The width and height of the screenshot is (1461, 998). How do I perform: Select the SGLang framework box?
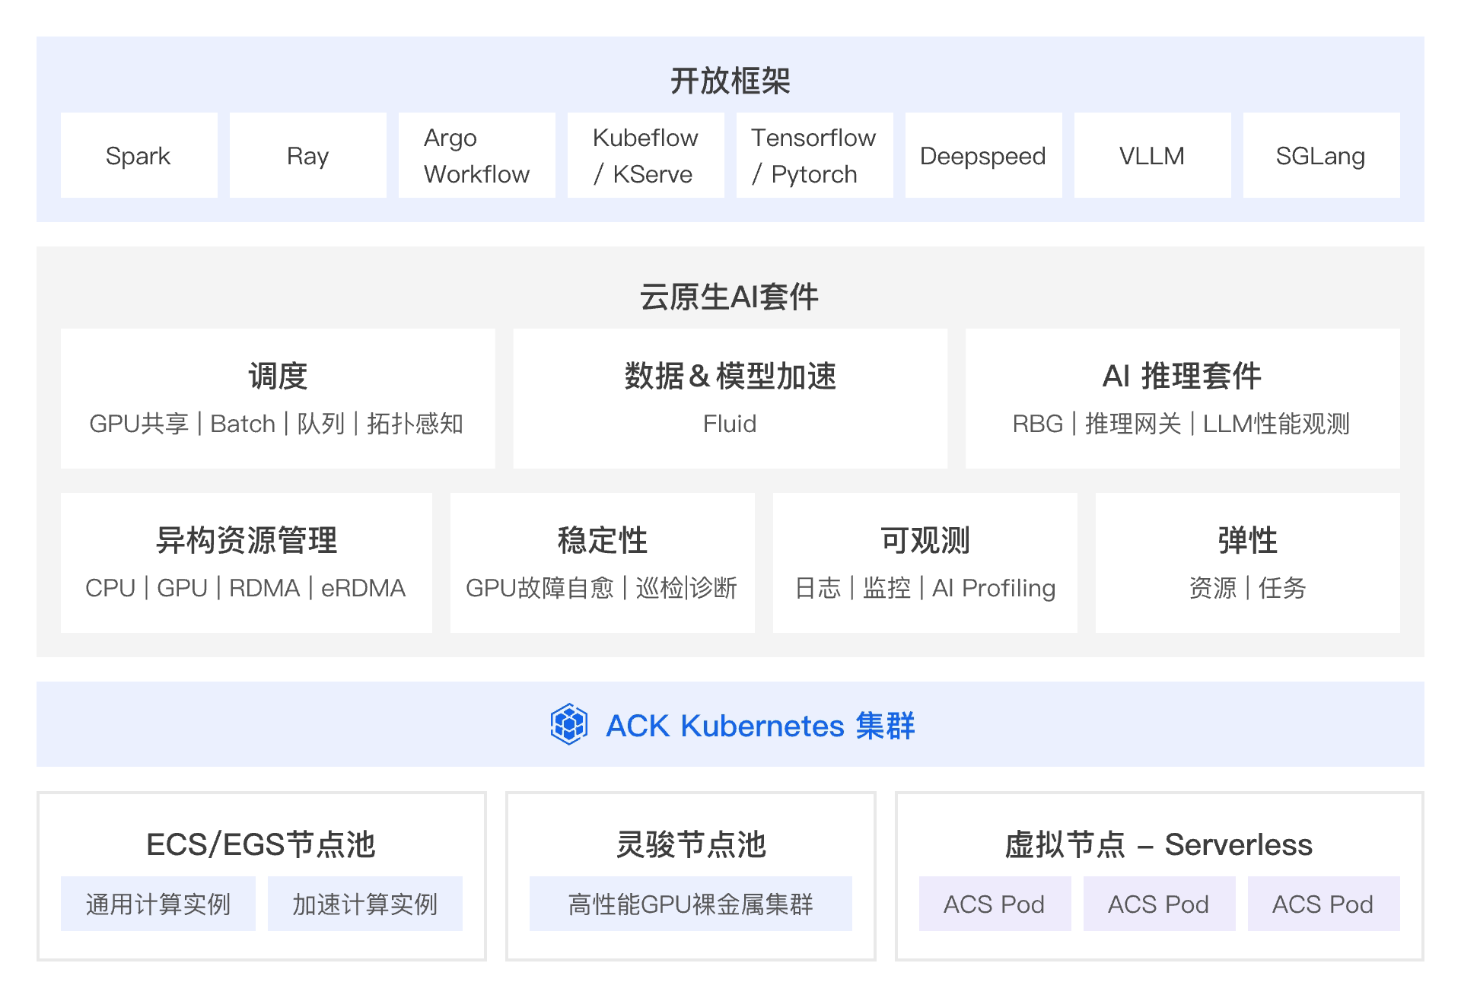(x=1321, y=155)
